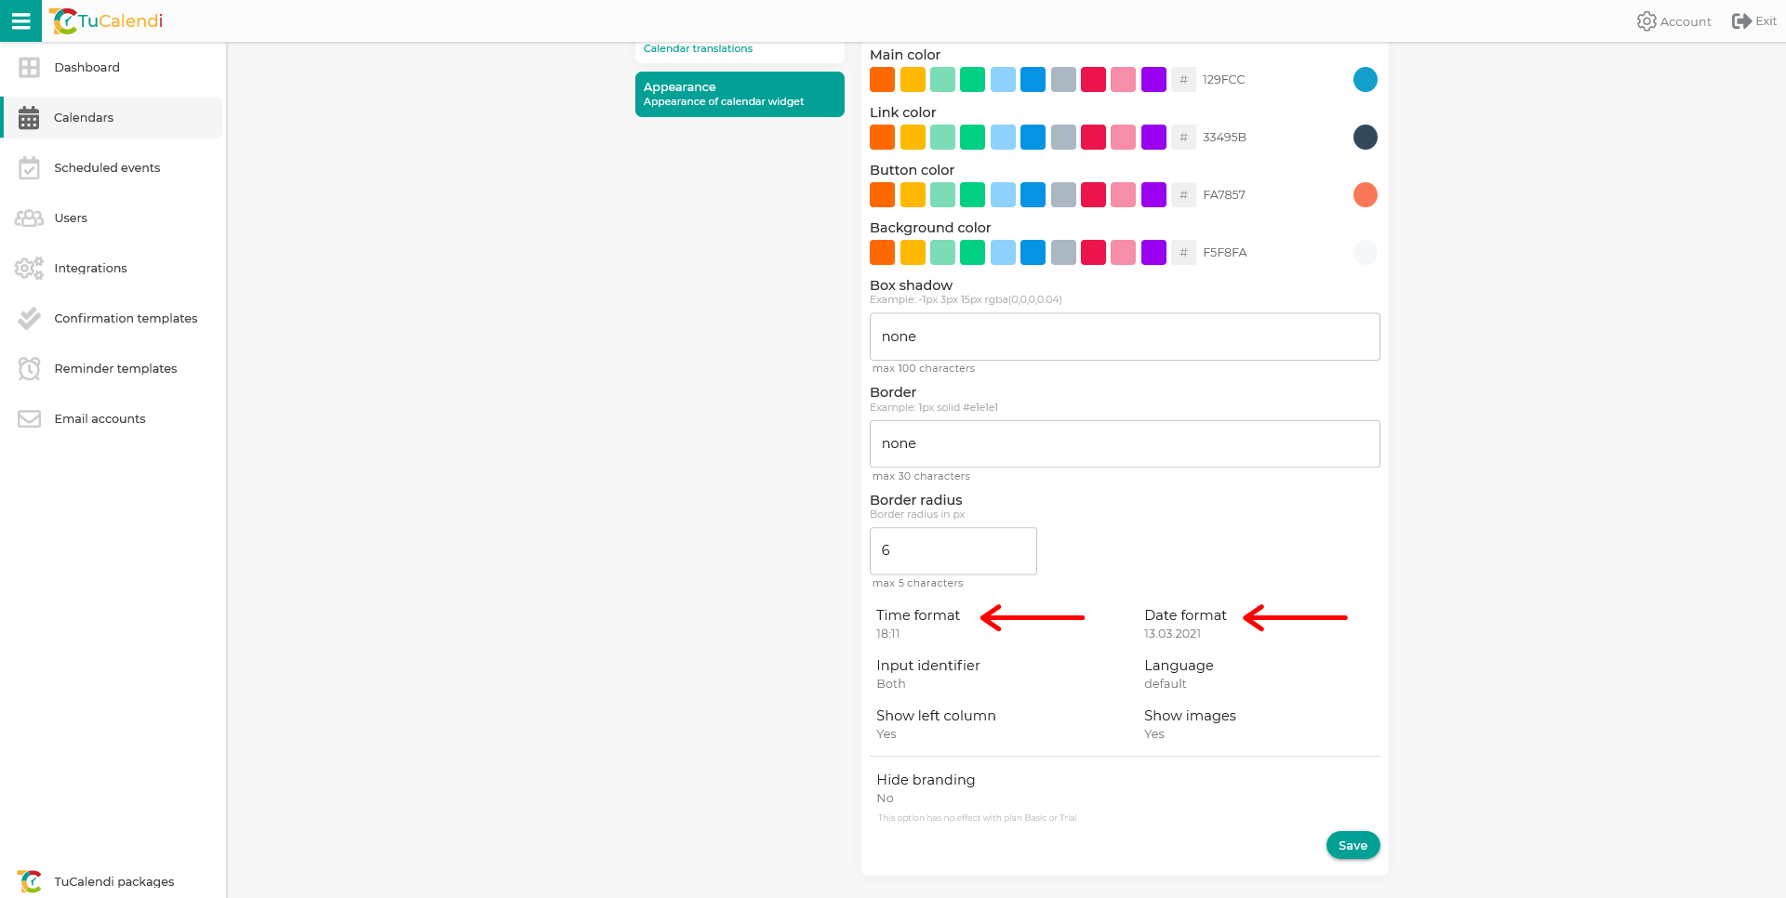The width and height of the screenshot is (1786, 898).
Task: Click the hamburger menu icon
Action: [x=20, y=20]
